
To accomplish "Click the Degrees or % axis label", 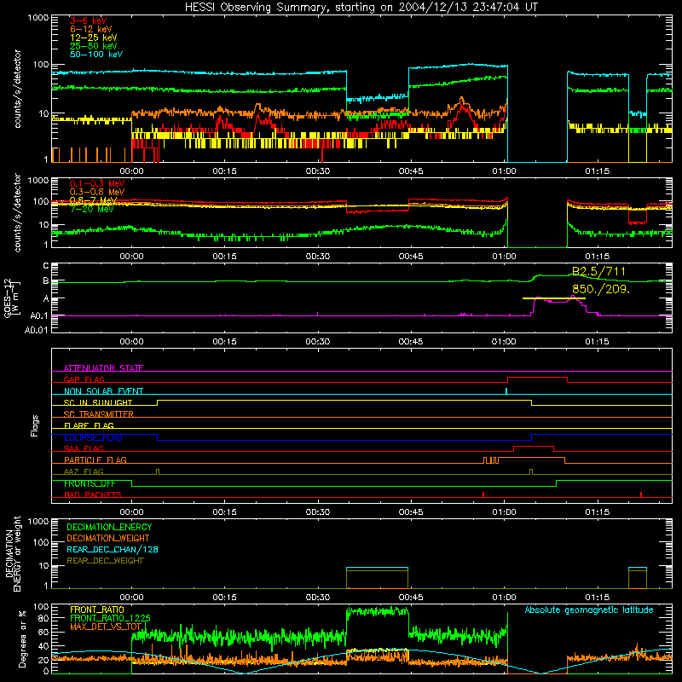I will click(22, 639).
